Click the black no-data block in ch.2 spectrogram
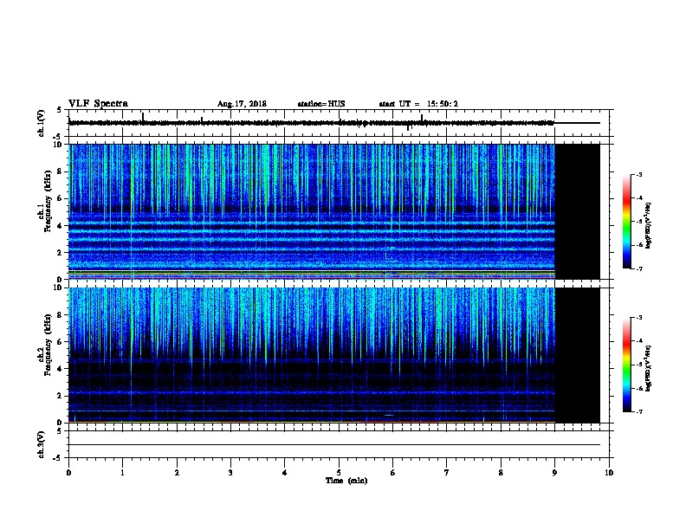The height and width of the screenshot is (530, 686). [x=577, y=355]
